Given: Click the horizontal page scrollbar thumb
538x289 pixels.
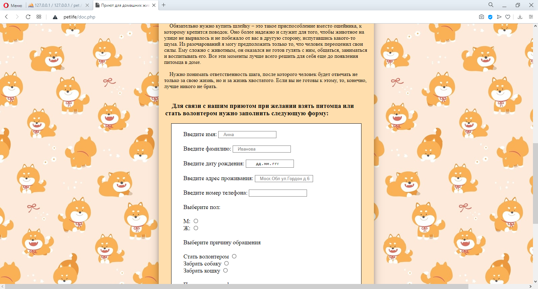Looking at the screenshot, I should pyautogui.click(x=237, y=286).
